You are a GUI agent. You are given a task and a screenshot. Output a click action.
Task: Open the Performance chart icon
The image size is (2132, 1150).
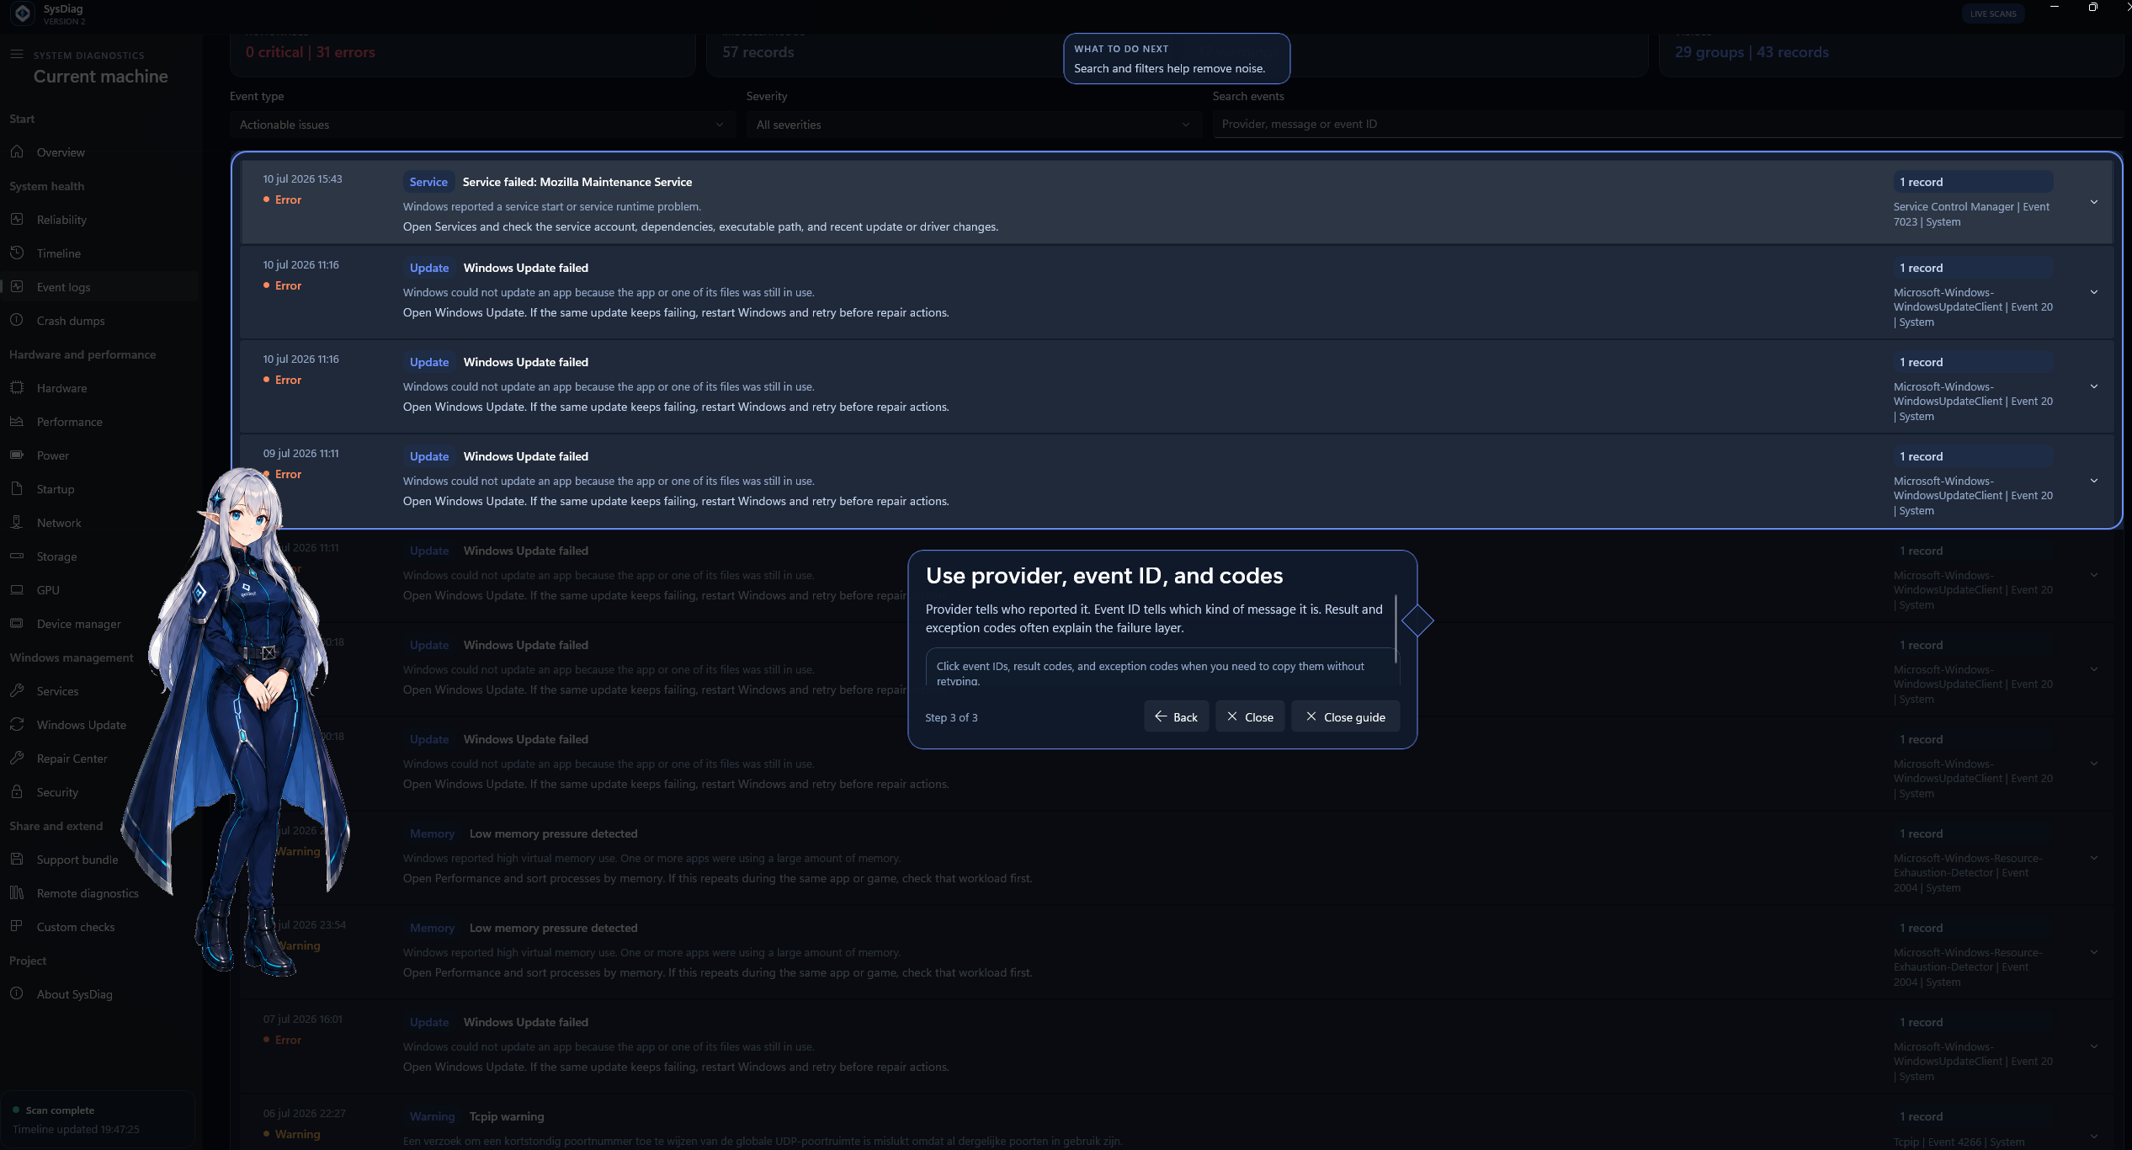click(17, 421)
